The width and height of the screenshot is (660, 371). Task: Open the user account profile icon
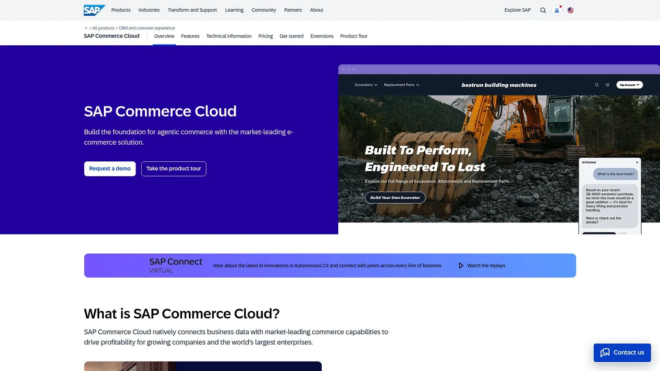click(557, 10)
